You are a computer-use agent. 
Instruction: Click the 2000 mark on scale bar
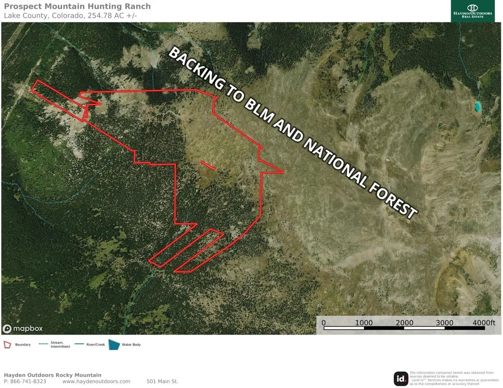click(x=404, y=323)
